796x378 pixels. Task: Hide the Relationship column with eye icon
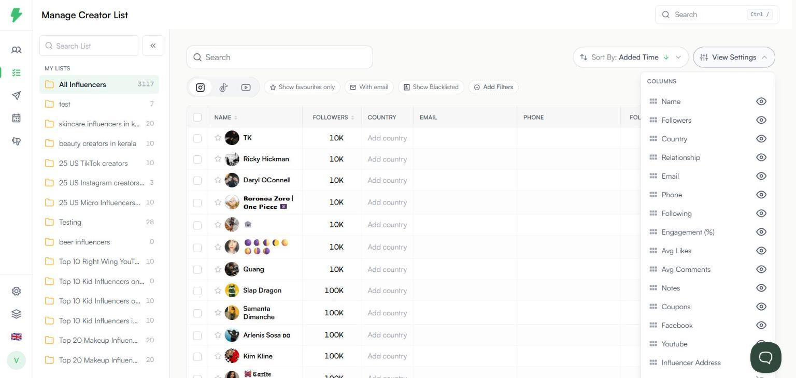(761, 157)
